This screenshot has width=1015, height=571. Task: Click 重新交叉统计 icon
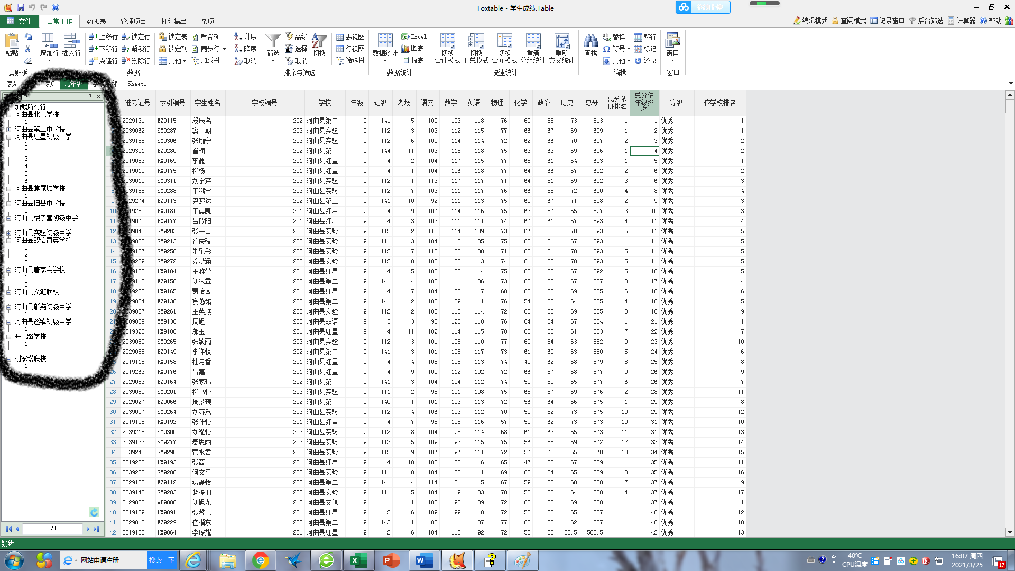(x=561, y=48)
